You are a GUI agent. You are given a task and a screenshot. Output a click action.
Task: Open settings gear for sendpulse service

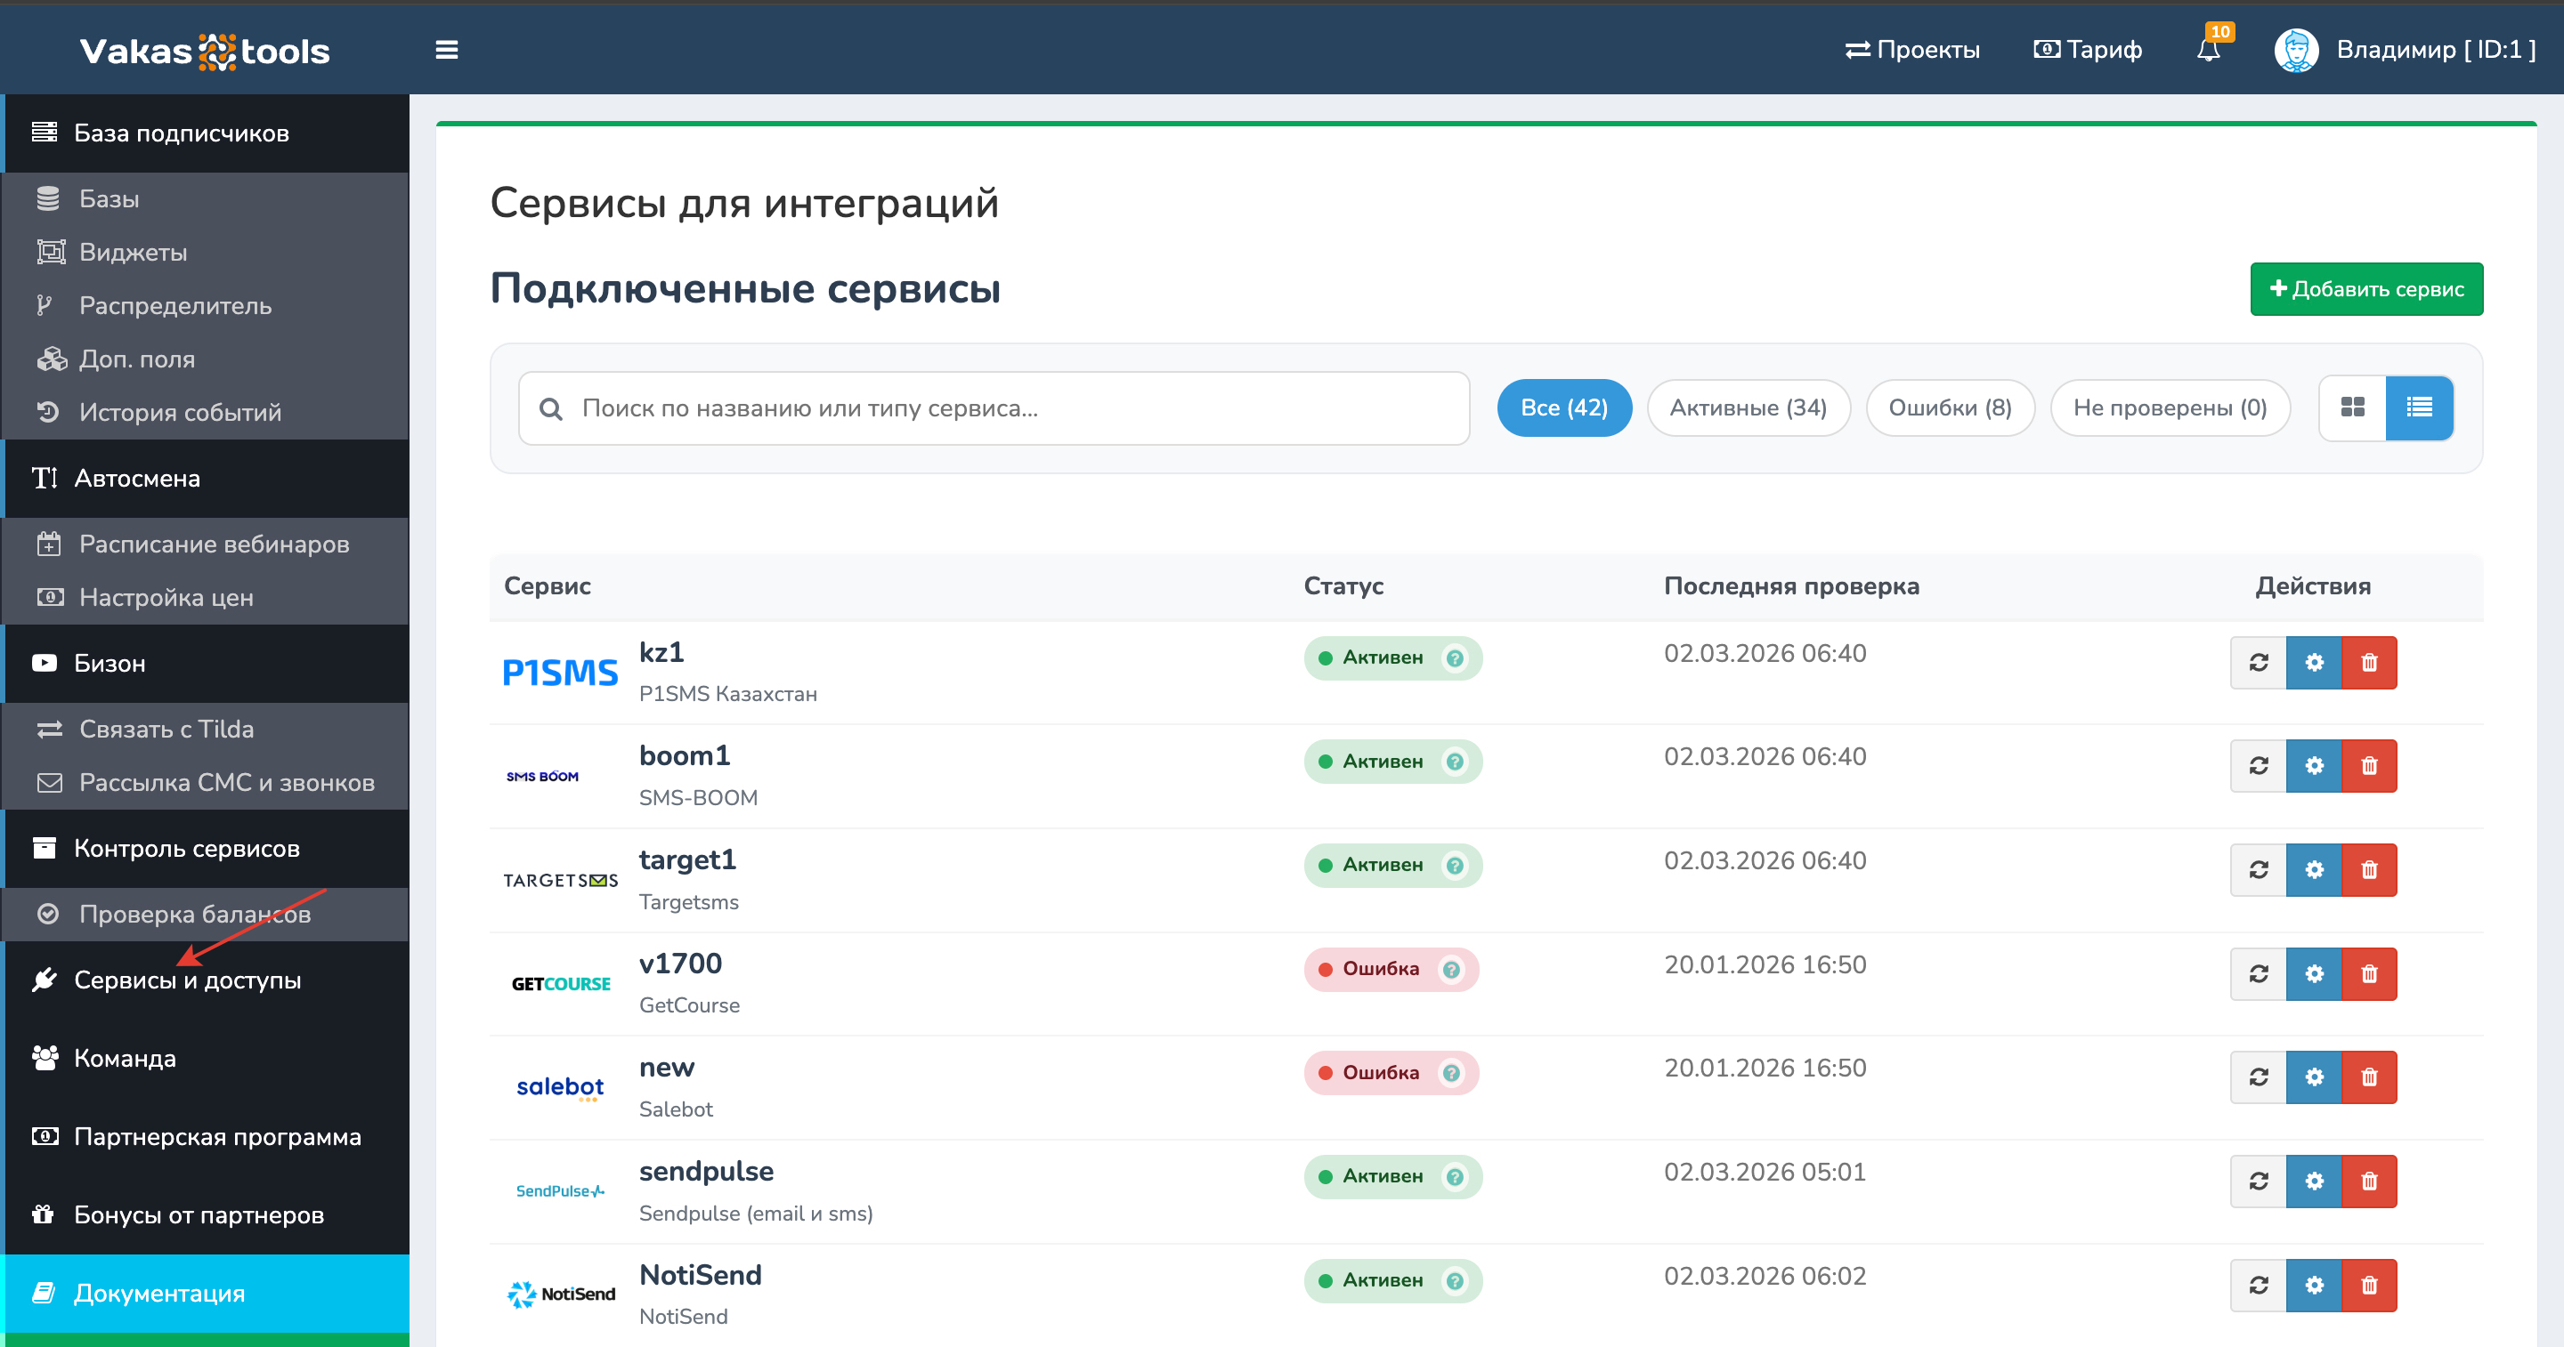[x=2314, y=1181]
